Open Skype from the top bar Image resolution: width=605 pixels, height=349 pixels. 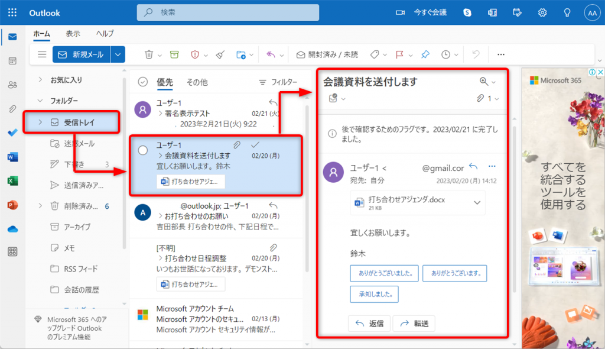point(466,12)
